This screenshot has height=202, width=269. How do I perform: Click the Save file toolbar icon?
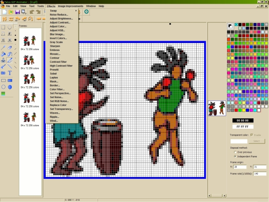pos(18,12)
